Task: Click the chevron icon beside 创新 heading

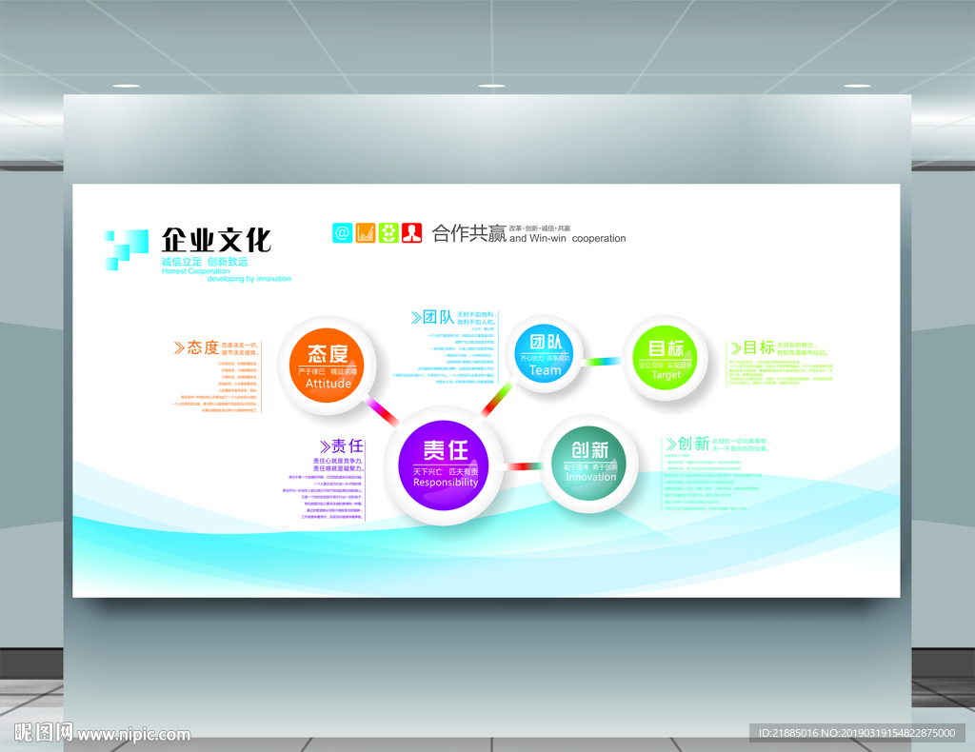Action: (671, 444)
